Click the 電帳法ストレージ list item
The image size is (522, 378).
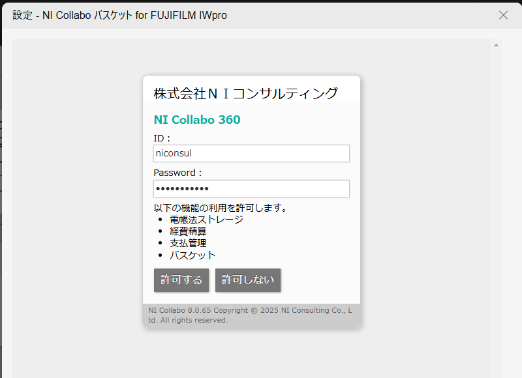206,220
